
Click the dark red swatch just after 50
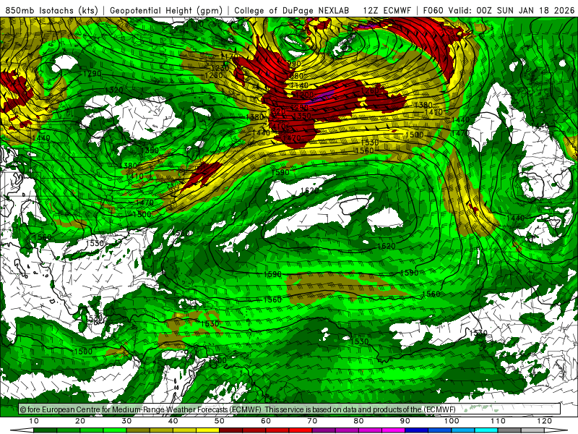coord(230,430)
